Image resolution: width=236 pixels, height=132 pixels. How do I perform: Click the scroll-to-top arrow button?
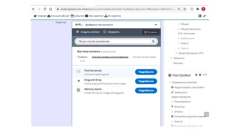206,114
